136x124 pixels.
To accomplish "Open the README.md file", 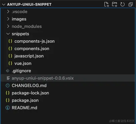I will pyautogui.click(x=68, y=108).
